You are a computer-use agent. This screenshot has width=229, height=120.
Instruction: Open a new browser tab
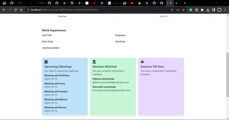tap(185, 3)
